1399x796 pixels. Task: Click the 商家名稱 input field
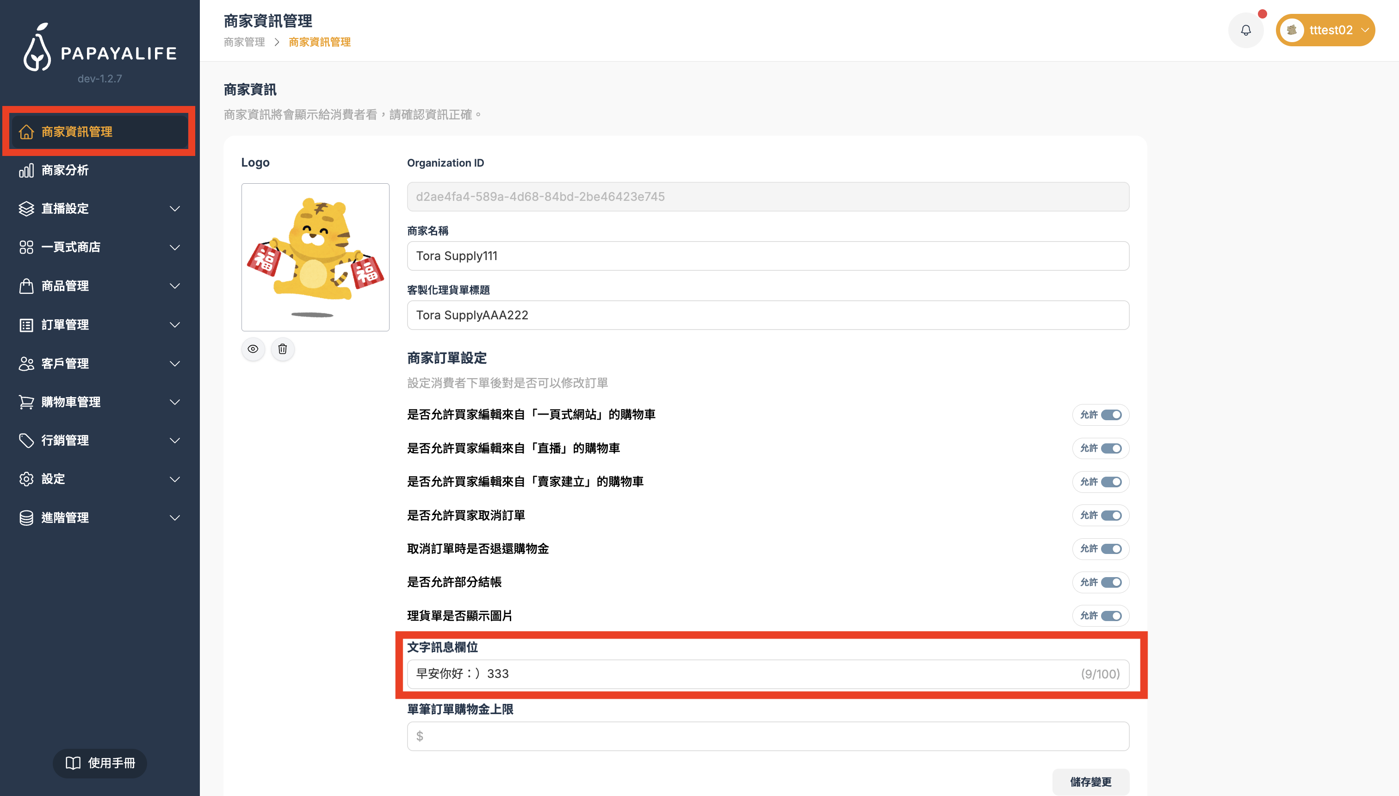tap(768, 256)
